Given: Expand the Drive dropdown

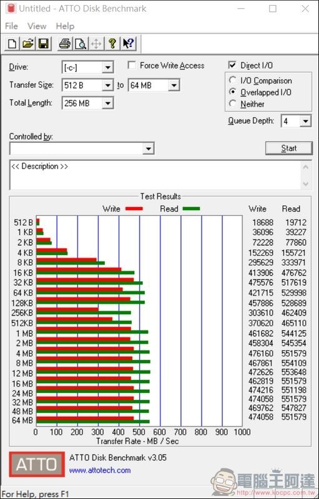Looking at the screenshot, I should 107,67.
